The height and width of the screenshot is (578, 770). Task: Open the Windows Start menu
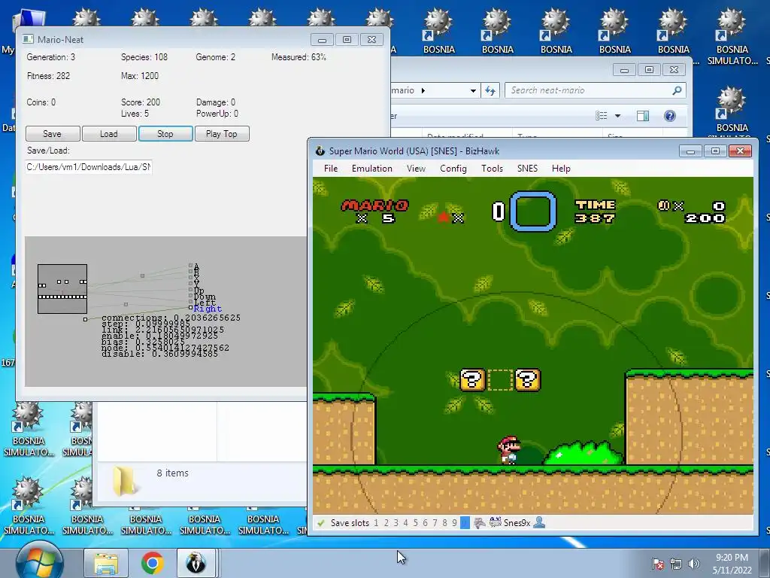click(39, 563)
